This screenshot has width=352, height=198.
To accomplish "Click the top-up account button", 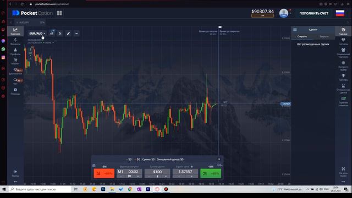I will pyautogui.click(x=313, y=13).
